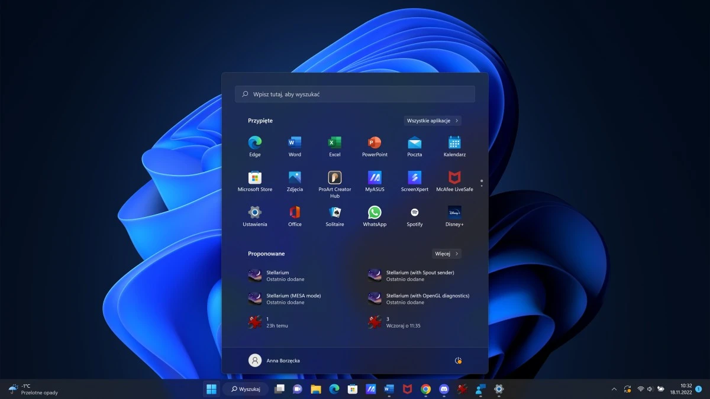Click the Start menu search field
710x399 pixels.
(354, 93)
